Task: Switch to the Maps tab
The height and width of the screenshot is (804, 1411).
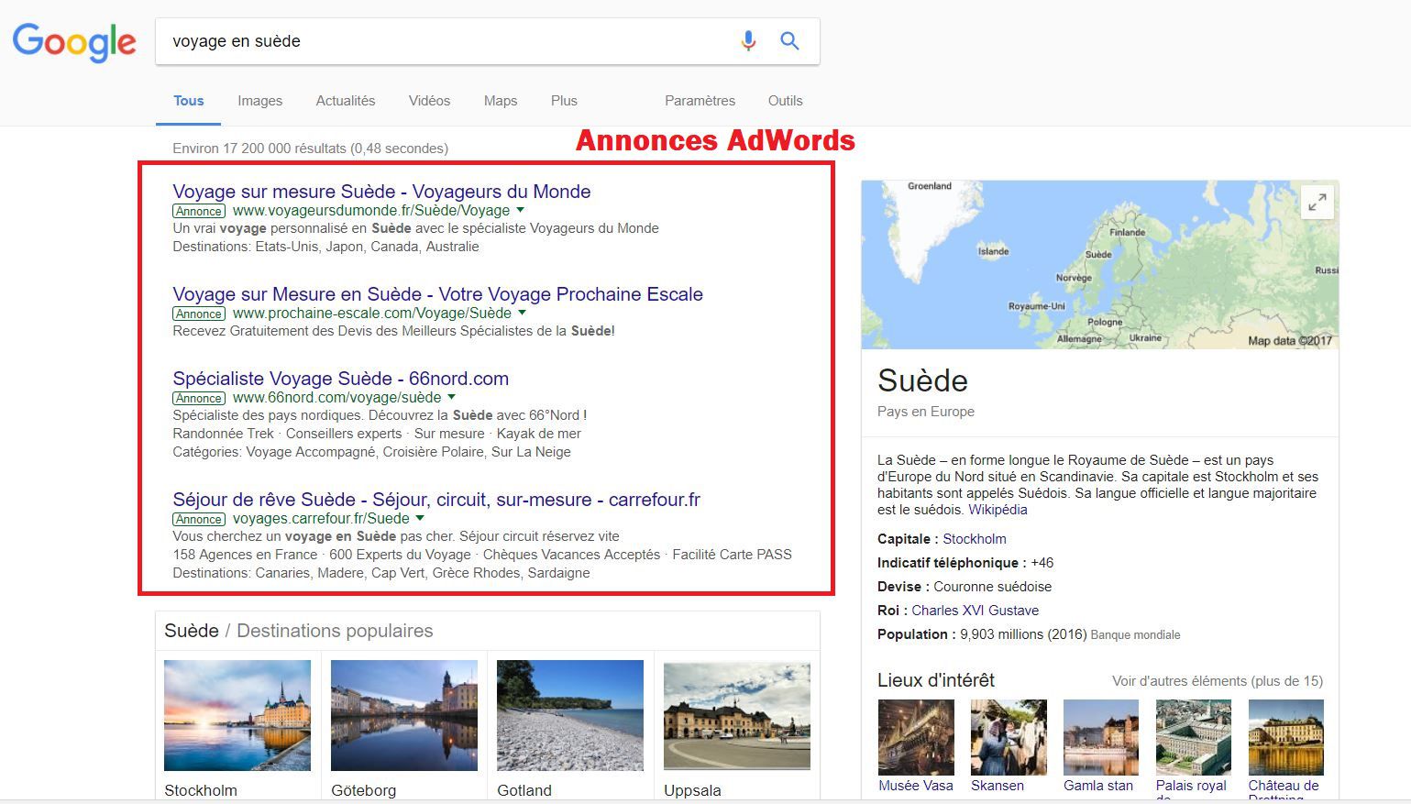Action: (501, 101)
